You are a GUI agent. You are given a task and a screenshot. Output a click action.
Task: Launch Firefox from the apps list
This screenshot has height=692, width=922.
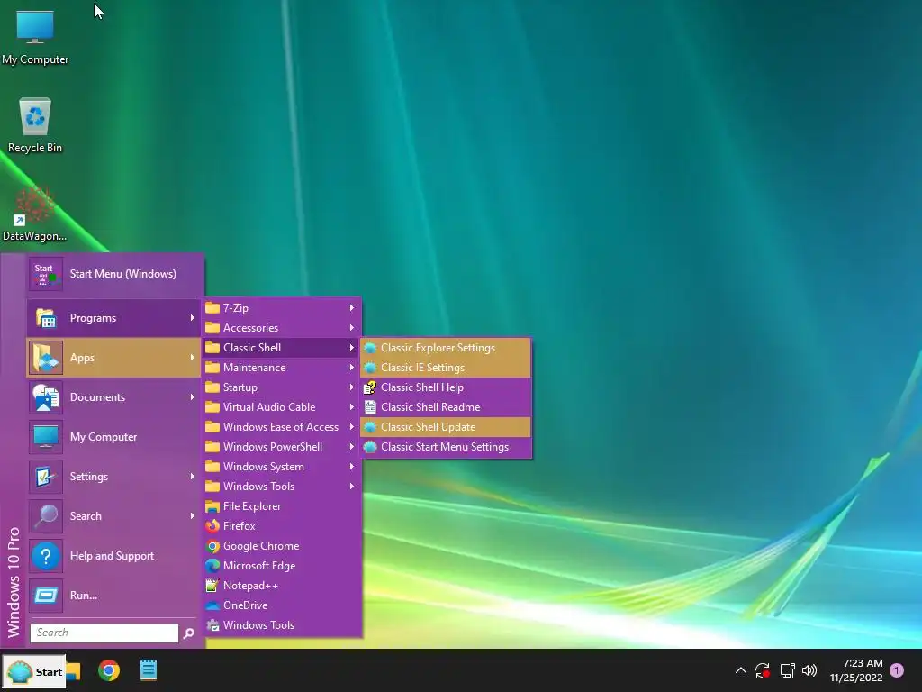(x=283, y=526)
